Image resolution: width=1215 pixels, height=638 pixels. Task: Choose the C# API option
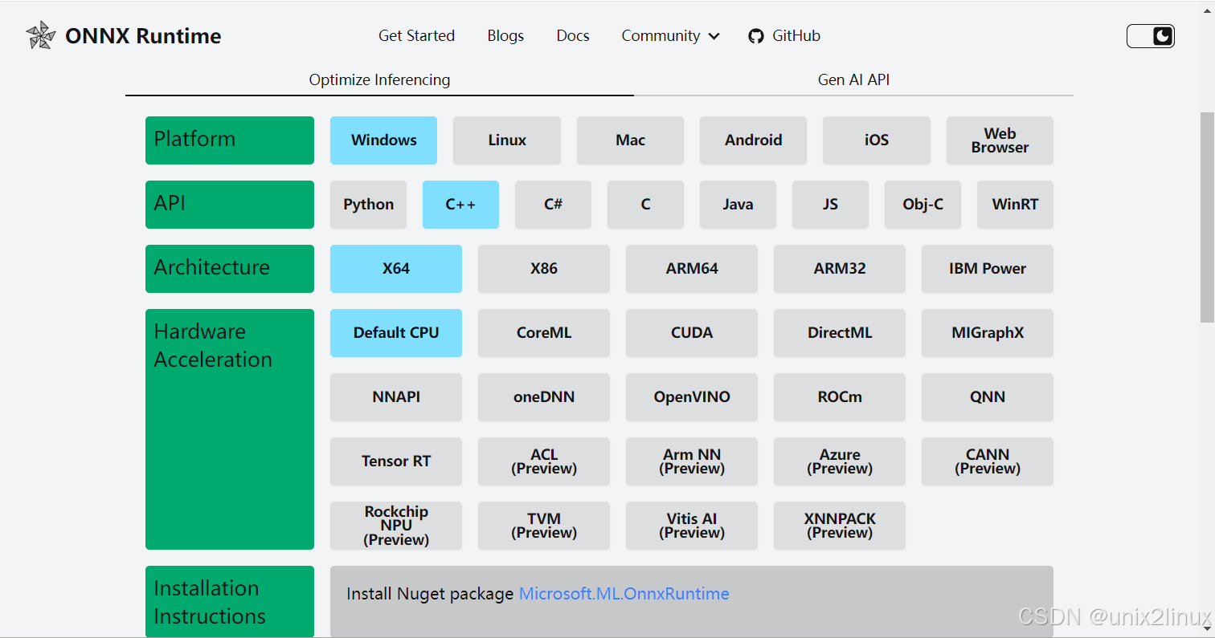tap(553, 205)
